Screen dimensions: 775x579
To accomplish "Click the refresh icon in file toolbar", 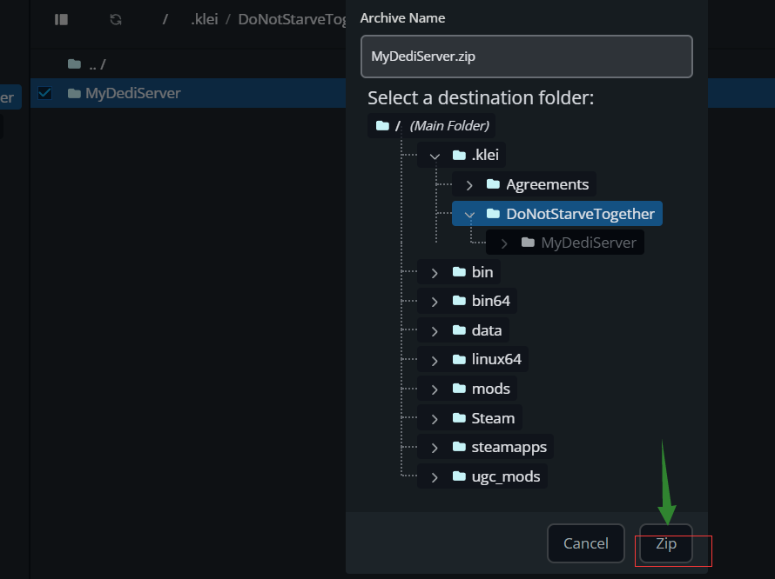I will [x=116, y=19].
